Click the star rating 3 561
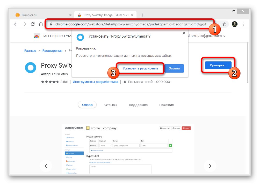This screenshot has height=184, width=259. pyautogui.click(x=55, y=82)
